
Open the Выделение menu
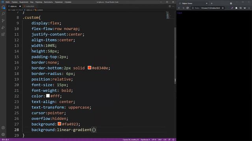coord(24,2)
